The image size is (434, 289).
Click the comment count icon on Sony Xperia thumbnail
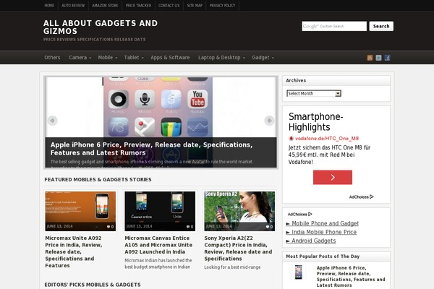coord(269,226)
